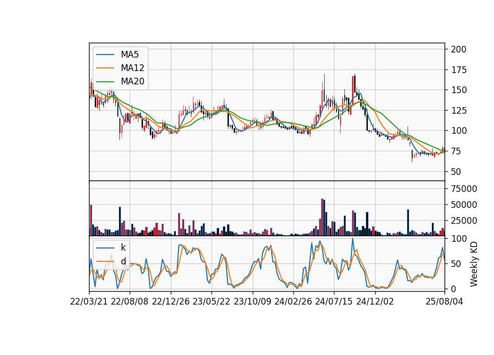This screenshot has height=355, width=494.
Task: Click the 25/08/04 date tick label
Action: tap(445, 301)
